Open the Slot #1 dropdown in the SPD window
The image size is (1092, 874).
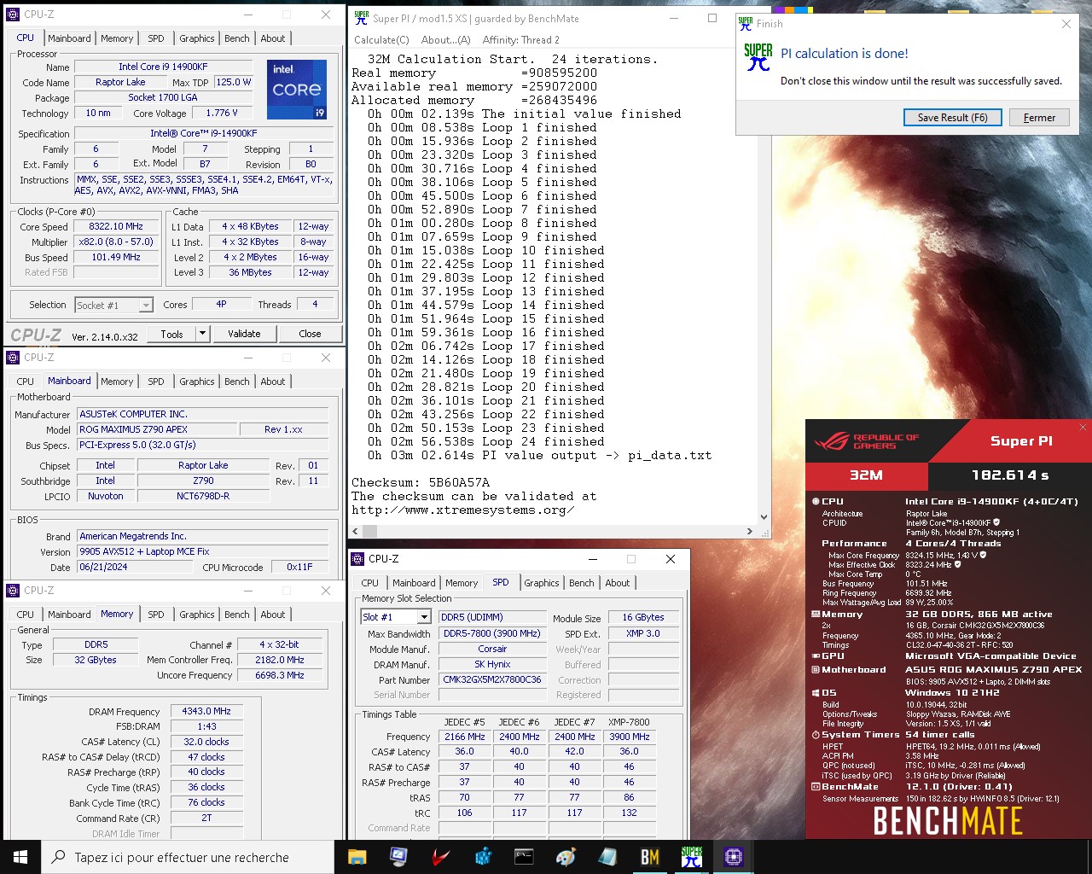[x=424, y=617]
